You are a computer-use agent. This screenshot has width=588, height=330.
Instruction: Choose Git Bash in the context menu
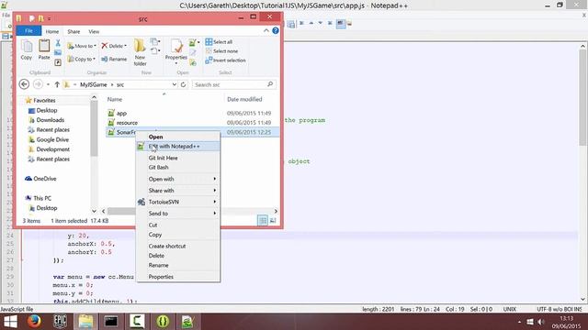177,167
